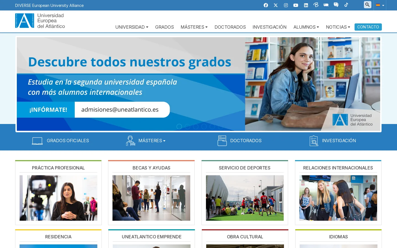Open the 'Descubre todos nuestros grados' banner

tap(198, 84)
